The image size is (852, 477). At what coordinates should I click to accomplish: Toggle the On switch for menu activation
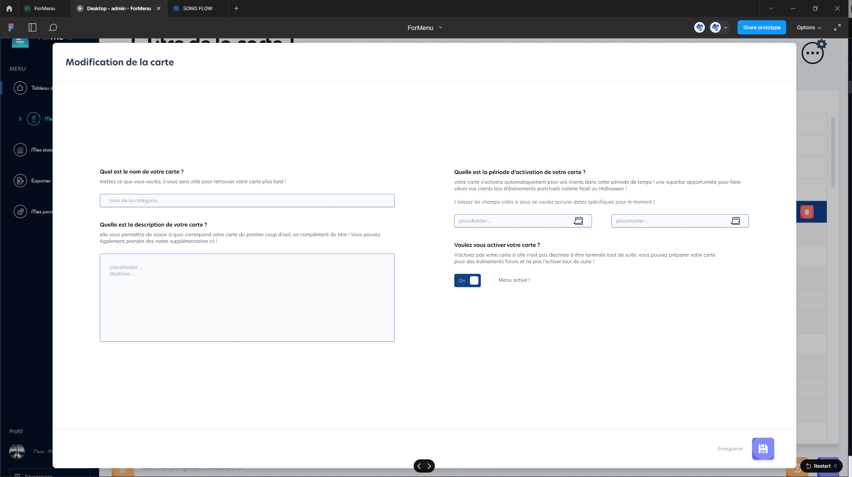468,280
